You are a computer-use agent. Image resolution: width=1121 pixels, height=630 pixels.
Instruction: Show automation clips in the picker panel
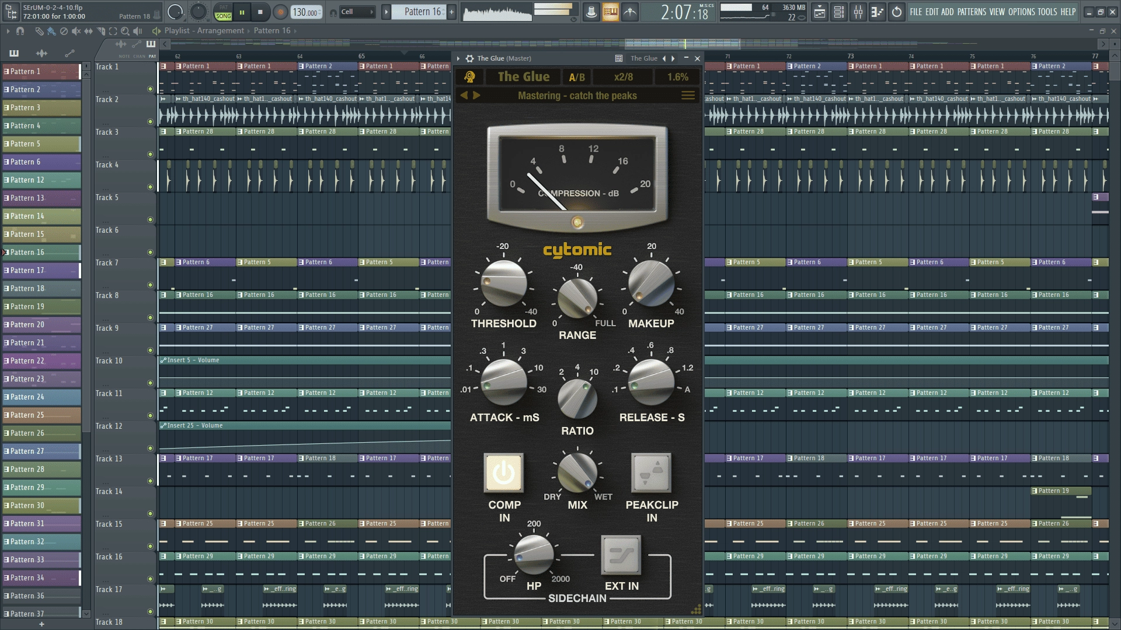click(70, 54)
